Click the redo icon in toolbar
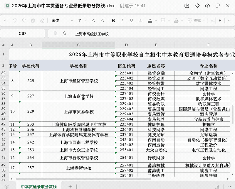The height and width of the screenshot is (189, 235). 24,21
